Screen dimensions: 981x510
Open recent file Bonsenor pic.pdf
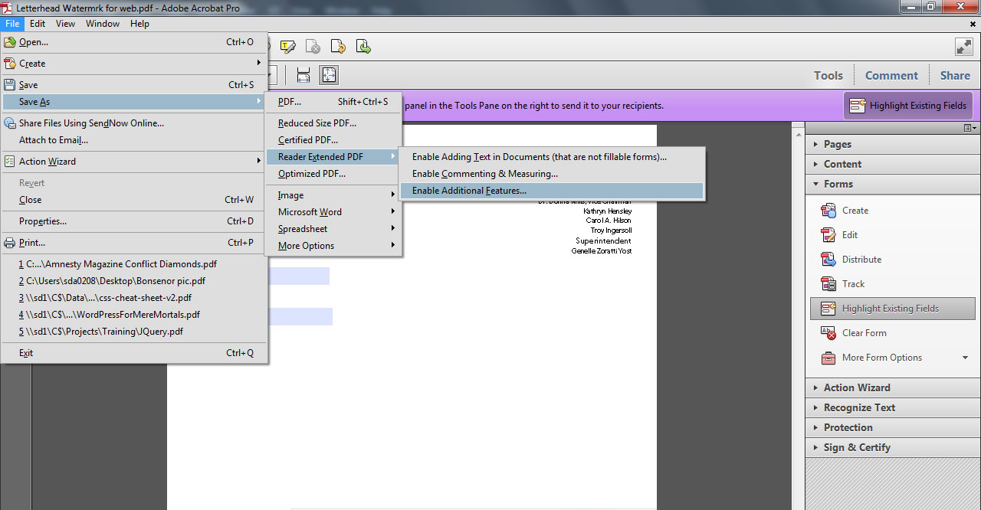[x=134, y=281]
